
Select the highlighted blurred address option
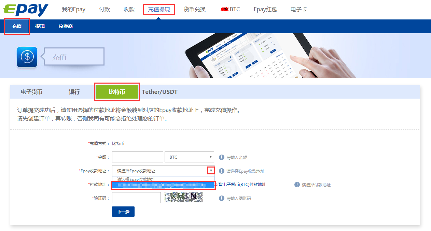point(163,185)
